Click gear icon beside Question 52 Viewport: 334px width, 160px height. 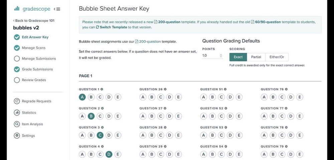pos(226,108)
